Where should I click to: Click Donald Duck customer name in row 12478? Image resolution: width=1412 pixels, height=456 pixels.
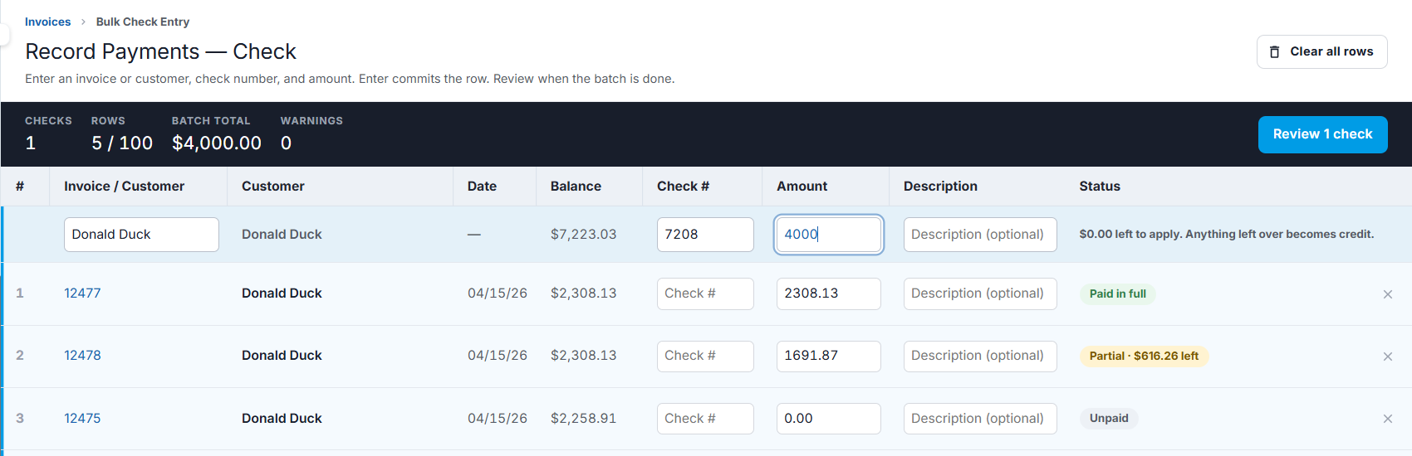pyautogui.click(x=282, y=355)
